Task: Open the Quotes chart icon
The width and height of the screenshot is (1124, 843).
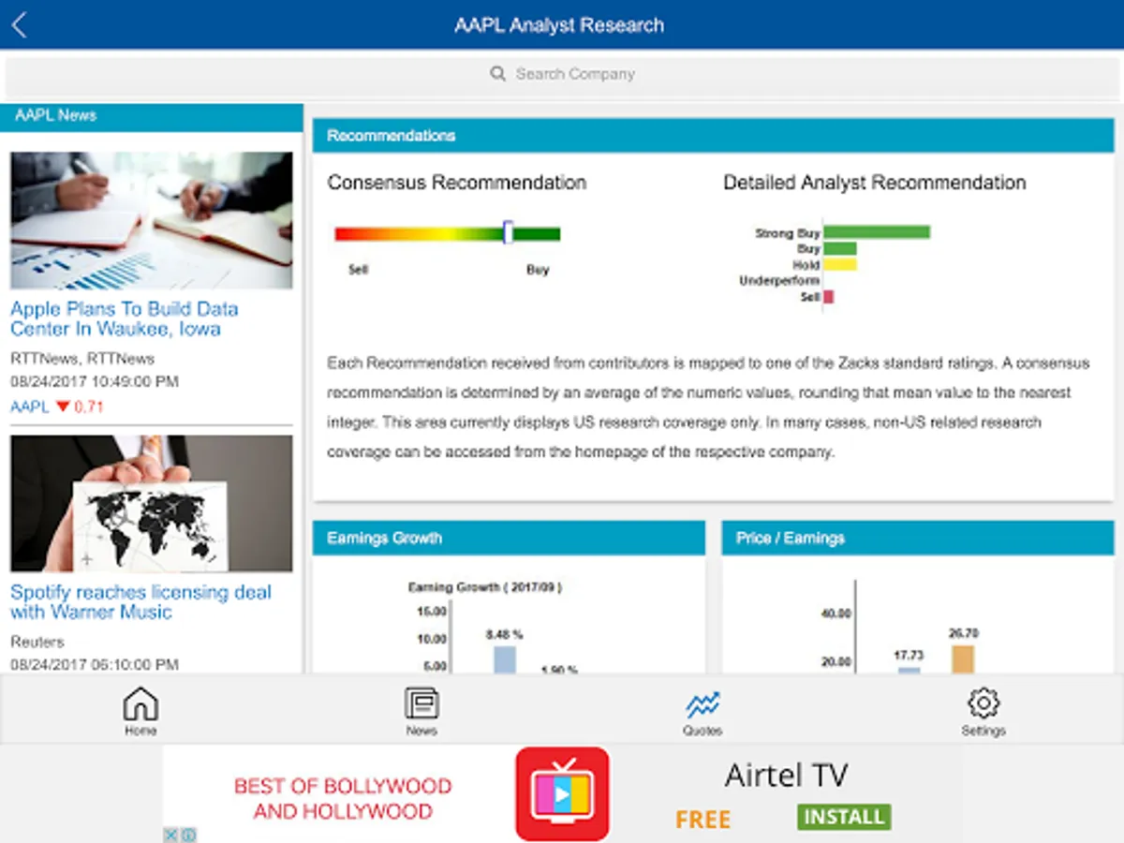Action: coord(702,704)
